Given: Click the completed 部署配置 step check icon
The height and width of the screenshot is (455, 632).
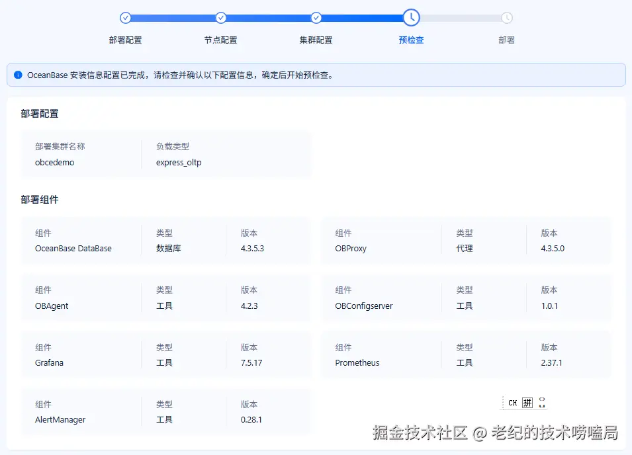Looking at the screenshot, I should [125, 18].
